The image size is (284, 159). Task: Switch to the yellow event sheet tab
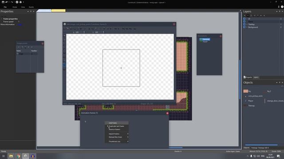point(58,11)
